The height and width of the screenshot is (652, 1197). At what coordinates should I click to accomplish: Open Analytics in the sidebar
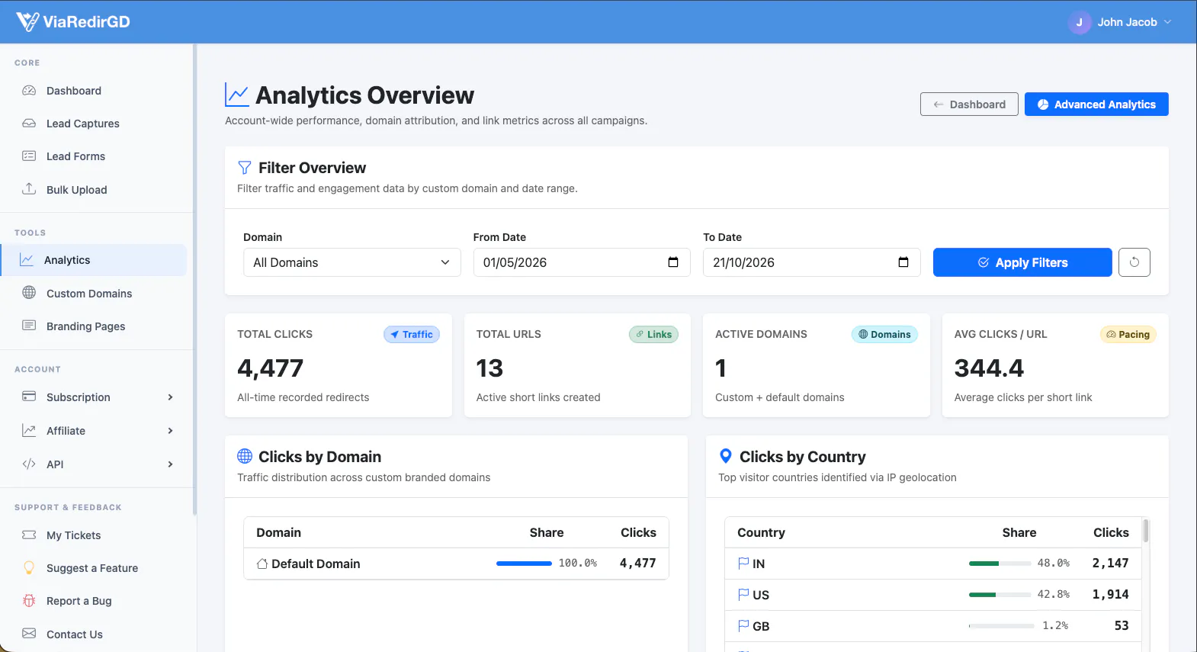pos(94,260)
